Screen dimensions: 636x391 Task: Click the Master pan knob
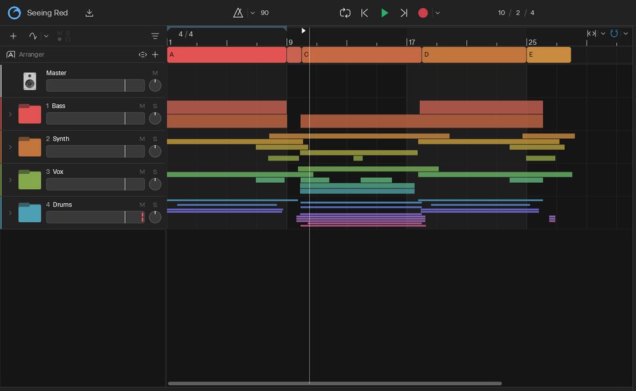[155, 85]
